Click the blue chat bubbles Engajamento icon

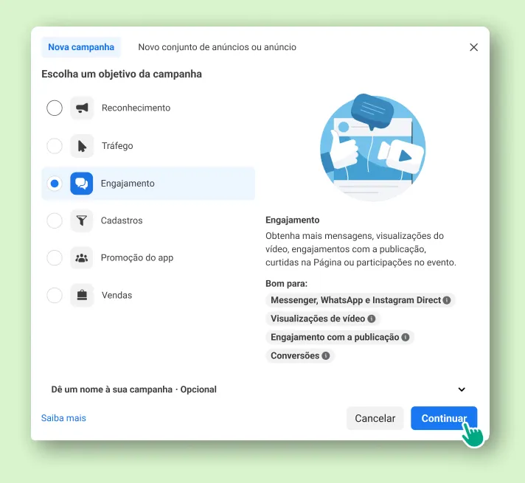(x=81, y=183)
